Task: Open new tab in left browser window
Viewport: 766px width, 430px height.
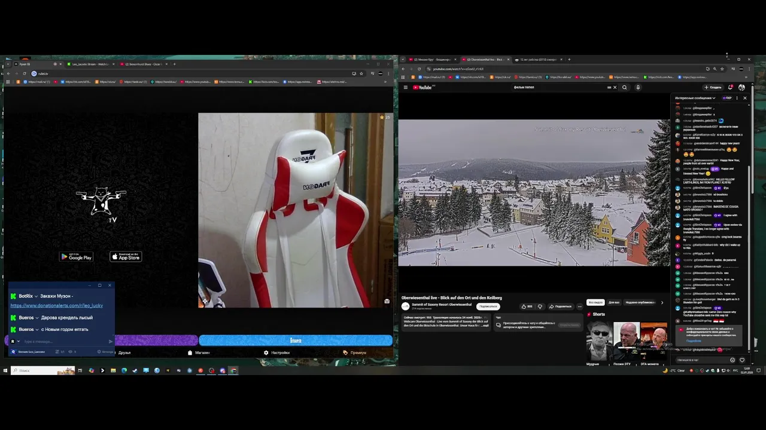Action: 174,64
